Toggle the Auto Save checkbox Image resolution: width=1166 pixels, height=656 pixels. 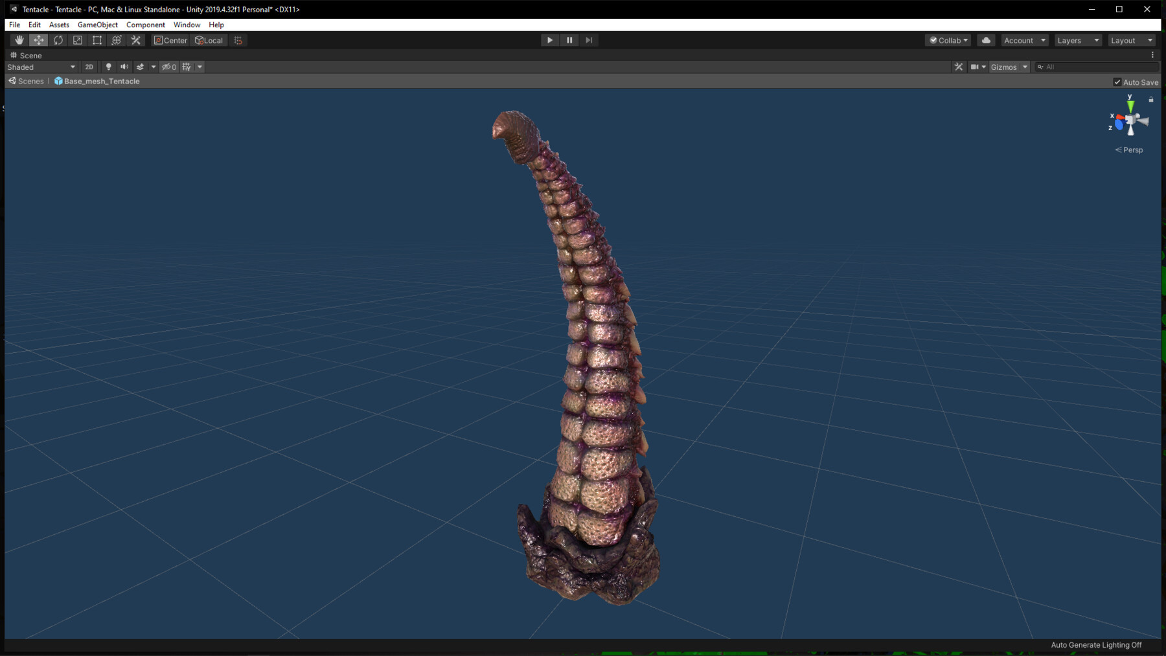tap(1117, 82)
